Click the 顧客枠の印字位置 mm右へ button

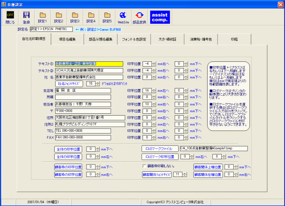point(68,175)
